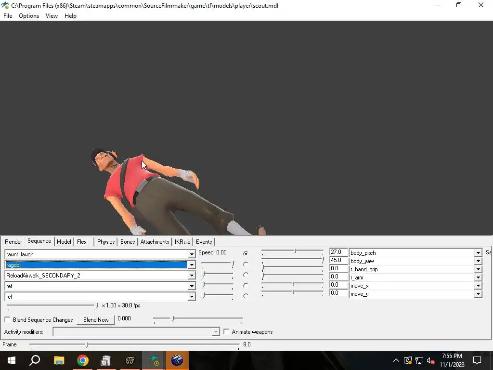This screenshot has width=493, height=370.
Task: Open the notification center icon
Action: point(477,360)
